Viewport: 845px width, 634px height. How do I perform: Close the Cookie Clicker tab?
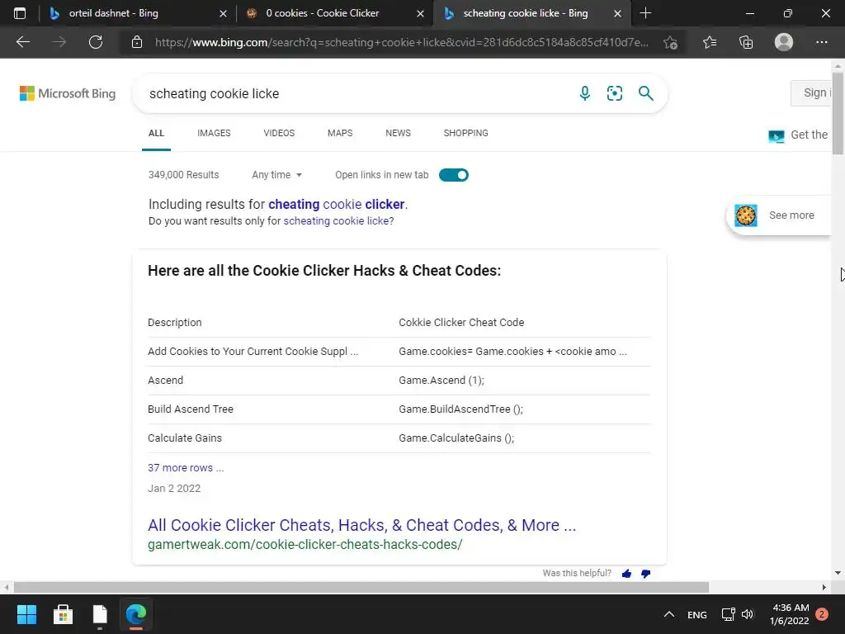tap(420, 13)
